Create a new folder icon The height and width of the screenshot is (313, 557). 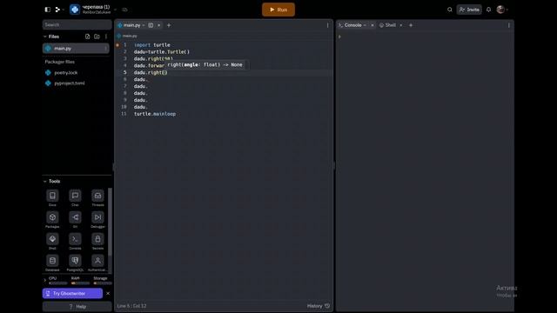97,37
